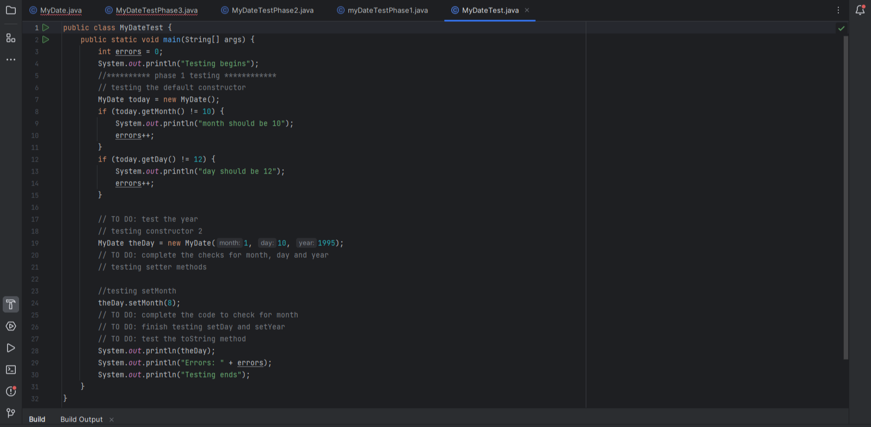This screenshot has height=427, width=871.
Task: Open the Services tool window icon
Action: (x=10, y=326)
